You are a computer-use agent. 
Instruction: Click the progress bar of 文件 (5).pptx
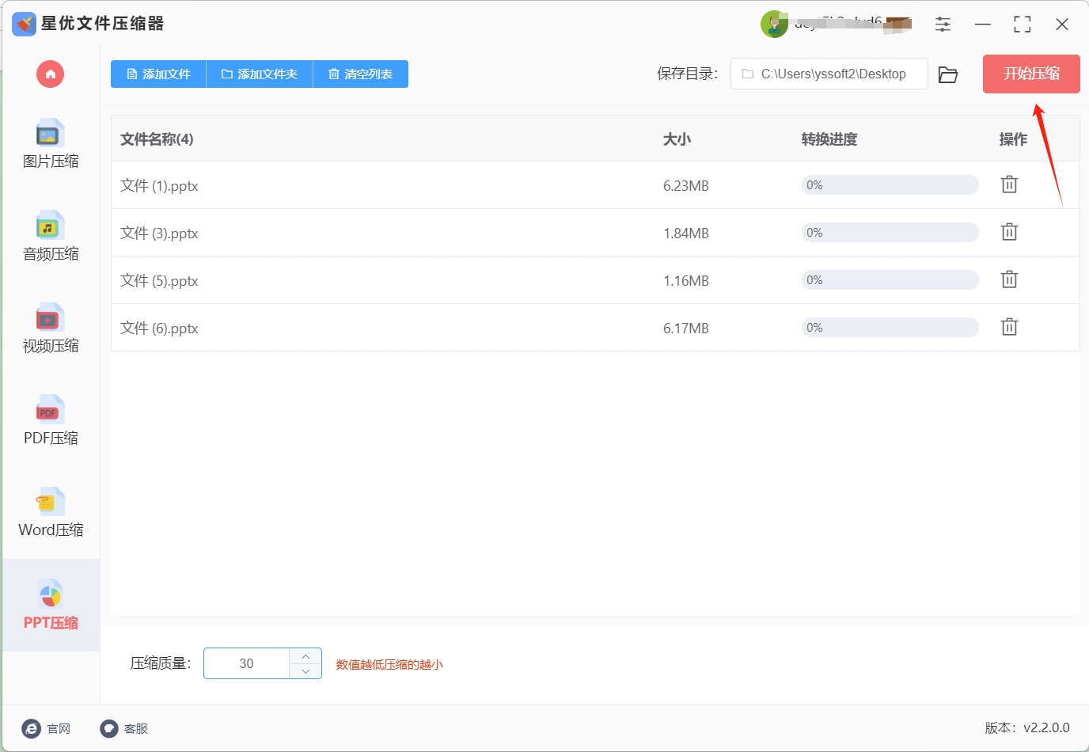point(890,280)
